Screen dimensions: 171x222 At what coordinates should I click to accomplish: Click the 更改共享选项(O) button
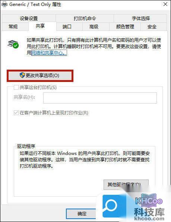point(40,76)
